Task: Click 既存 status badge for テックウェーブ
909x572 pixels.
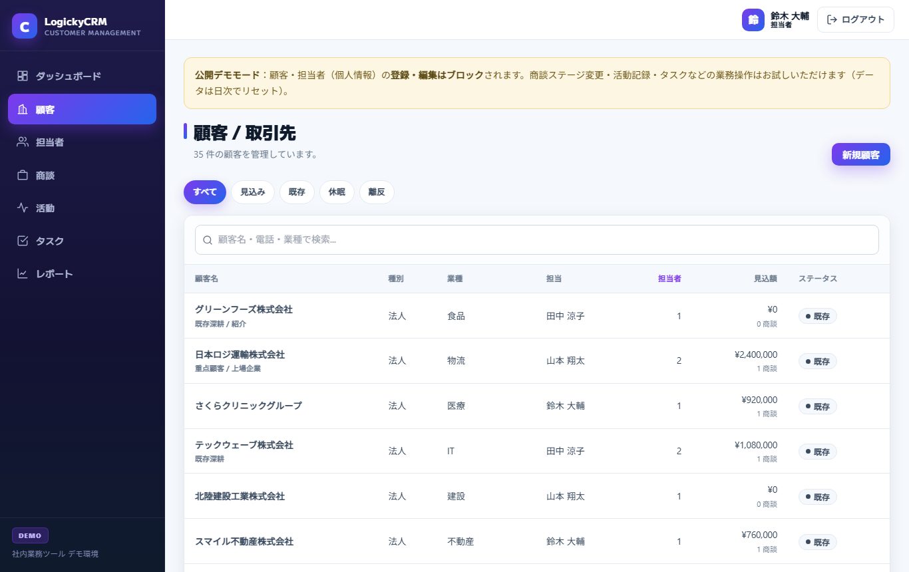Action: point(817,452)
